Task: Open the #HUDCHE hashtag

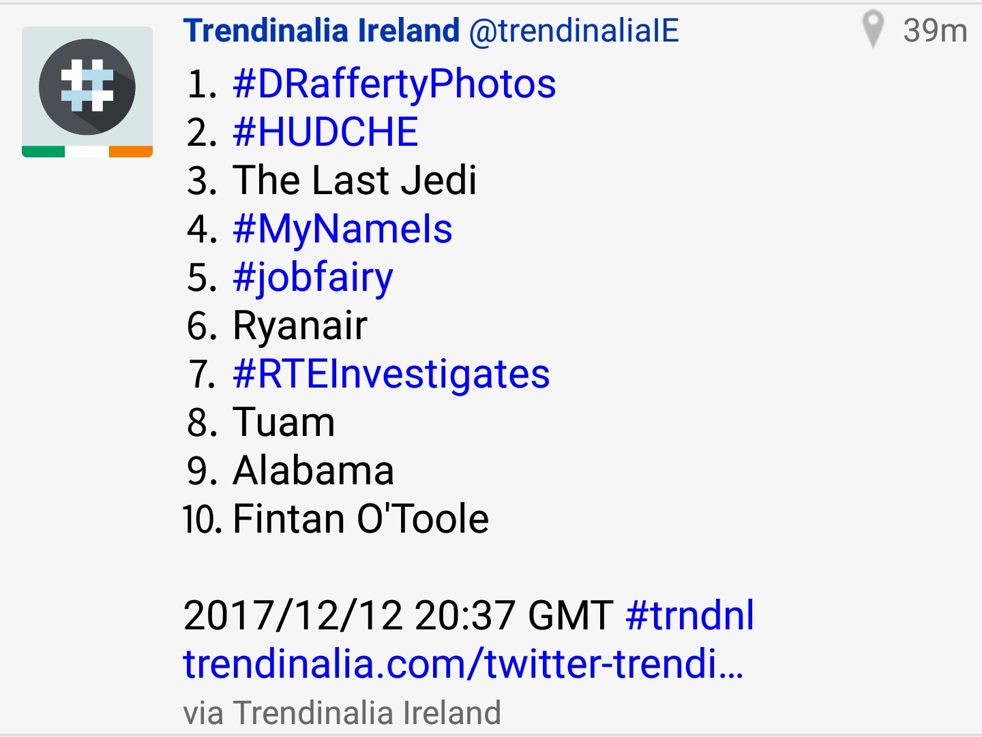Action: click(325, 132)
